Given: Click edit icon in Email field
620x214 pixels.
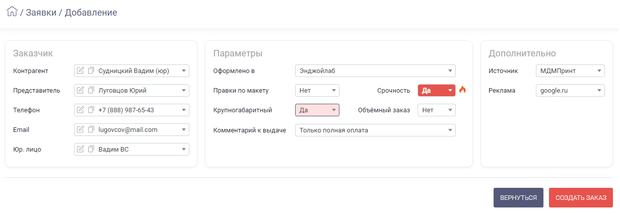Looking at the screenshot, I should pyautogui.click(x=81, y=130).
